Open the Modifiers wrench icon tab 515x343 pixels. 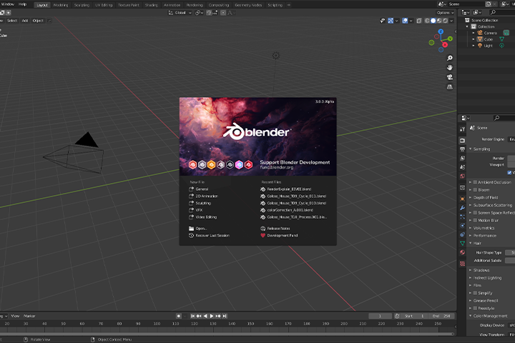tap(463, 208)
